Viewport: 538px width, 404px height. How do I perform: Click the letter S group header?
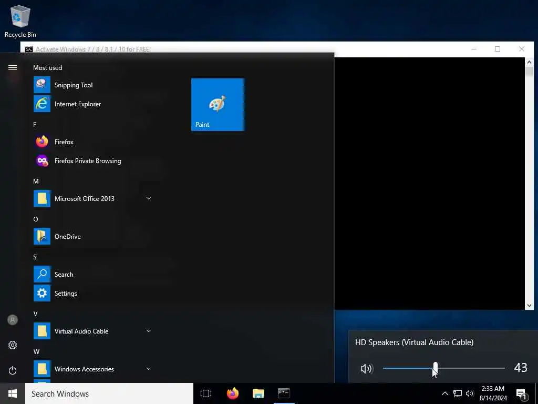click(x=35, y=257)
